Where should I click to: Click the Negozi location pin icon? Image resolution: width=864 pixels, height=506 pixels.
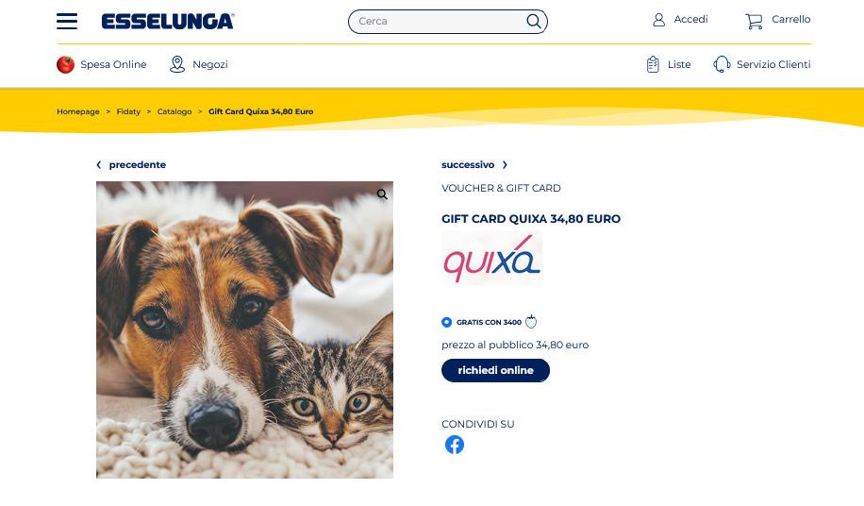[177, 64]
